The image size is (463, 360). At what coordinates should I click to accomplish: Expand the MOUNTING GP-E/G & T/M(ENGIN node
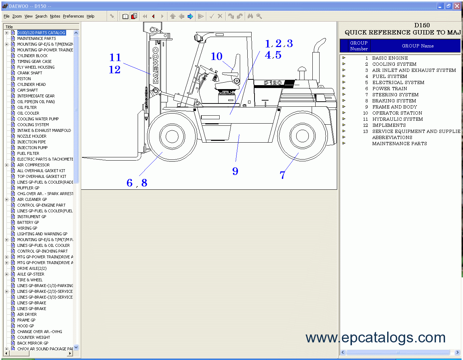point(6,44)
